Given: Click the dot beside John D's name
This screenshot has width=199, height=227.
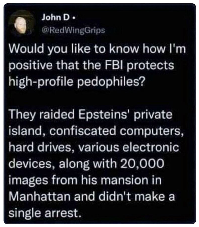Looking at the screenshot, I should coord(74,18).
